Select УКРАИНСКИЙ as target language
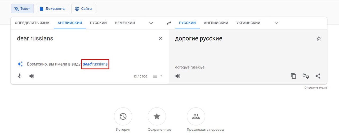The image size is (339, 138). coord(248,23)
